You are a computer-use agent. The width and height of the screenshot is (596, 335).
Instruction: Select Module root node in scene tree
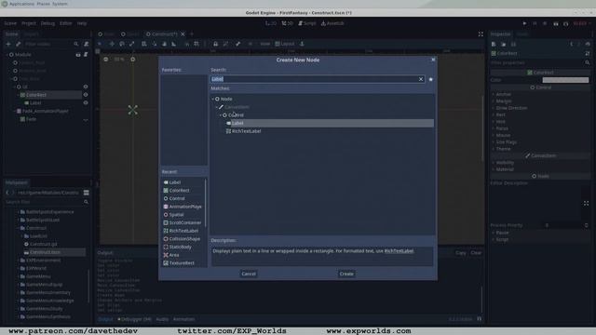pos(22,55)
